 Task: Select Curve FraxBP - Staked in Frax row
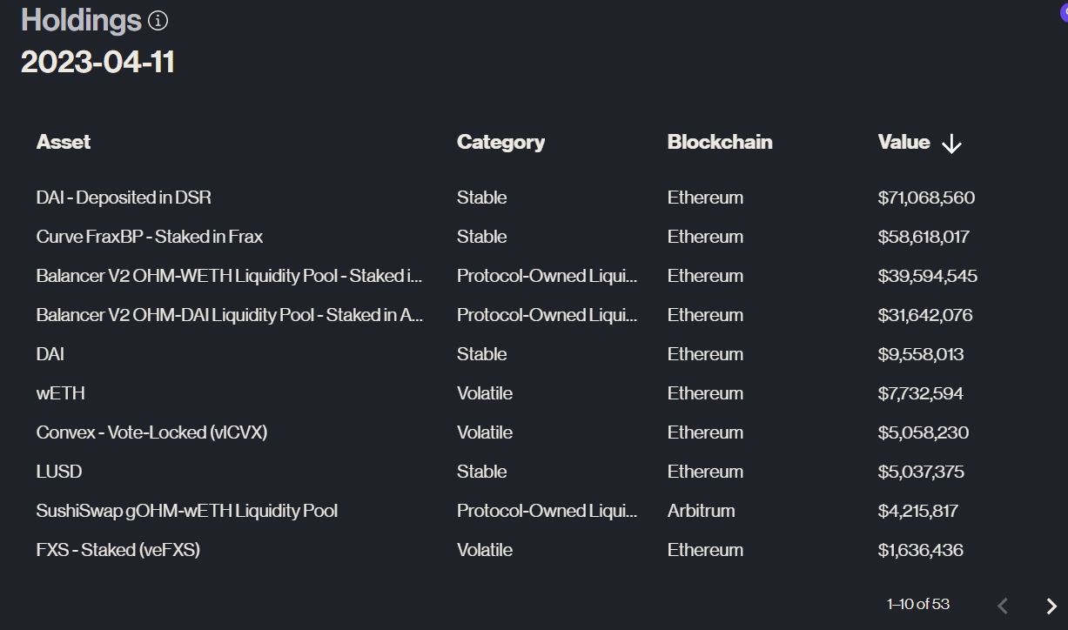(150, 237)
